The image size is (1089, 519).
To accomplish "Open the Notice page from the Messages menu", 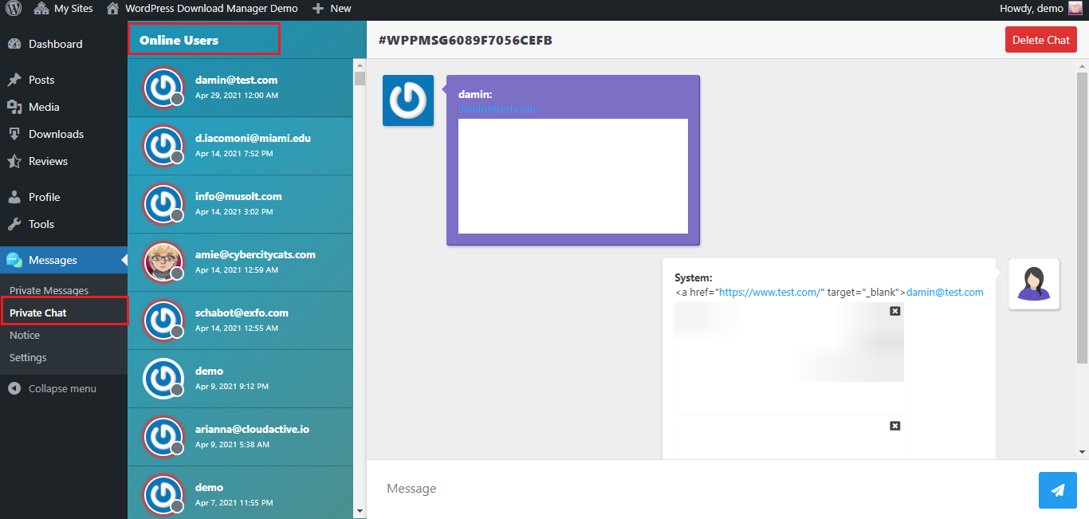I will coord(25,335).
